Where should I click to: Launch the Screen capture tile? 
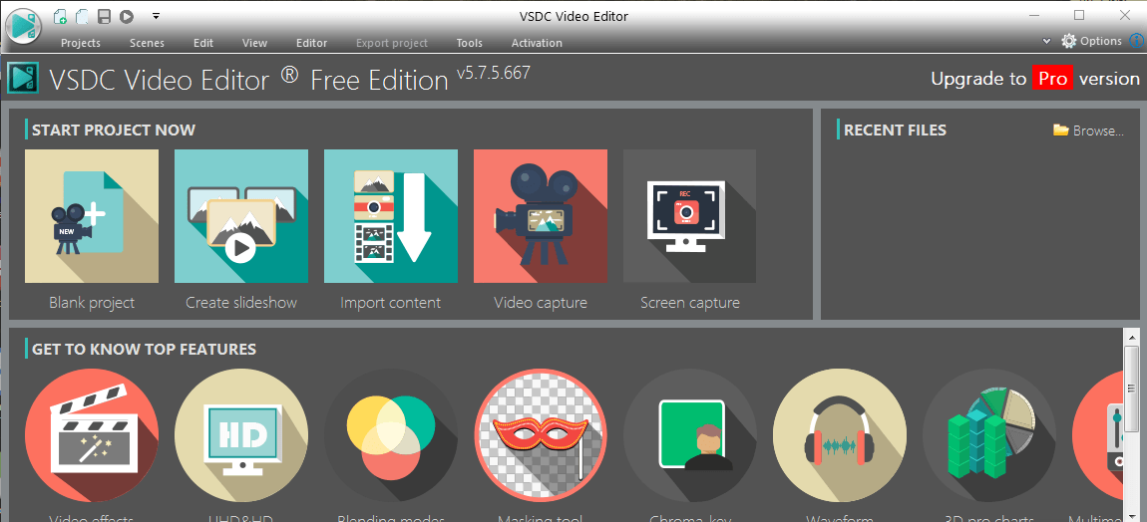click(690, 216)
